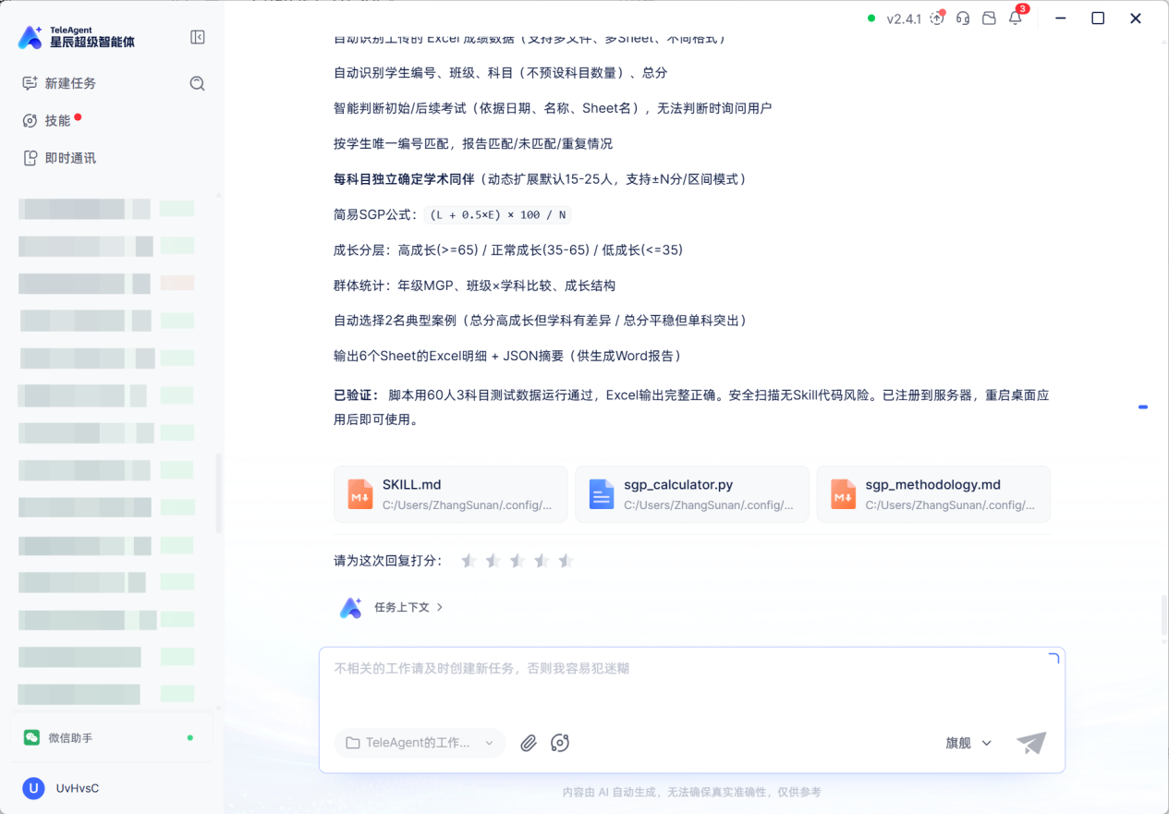Open the TeleAgent的工作... folder dropdown
Image resolution: width=1169 pixels, height=814 pixels.
pos(420,743)
